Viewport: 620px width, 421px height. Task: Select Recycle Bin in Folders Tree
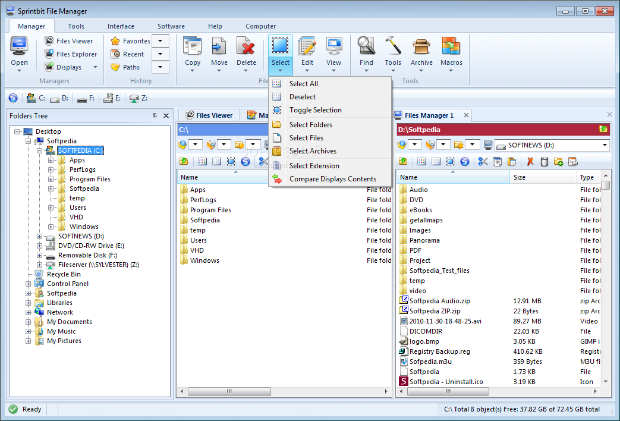tap(64, 274)
